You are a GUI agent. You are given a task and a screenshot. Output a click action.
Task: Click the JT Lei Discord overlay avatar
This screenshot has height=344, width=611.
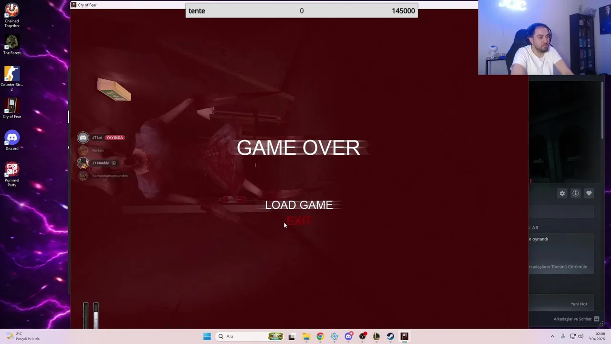83,138
